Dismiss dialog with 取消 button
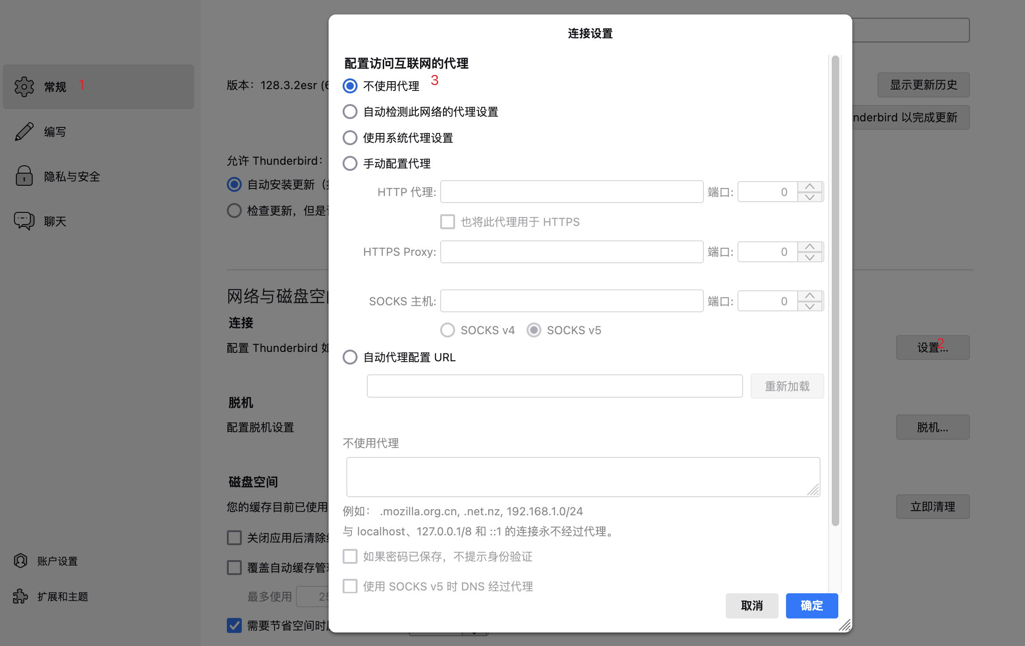The image size is (1025, 646). point(751,605)
